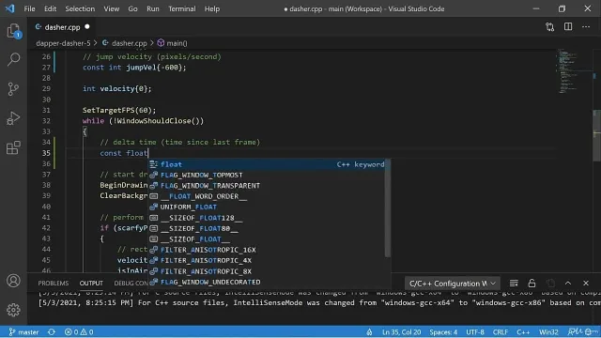Click the Open Changes icon in editor toolbar
The height and width of the screenshot is (338, 601).
[x=549, y=27]
